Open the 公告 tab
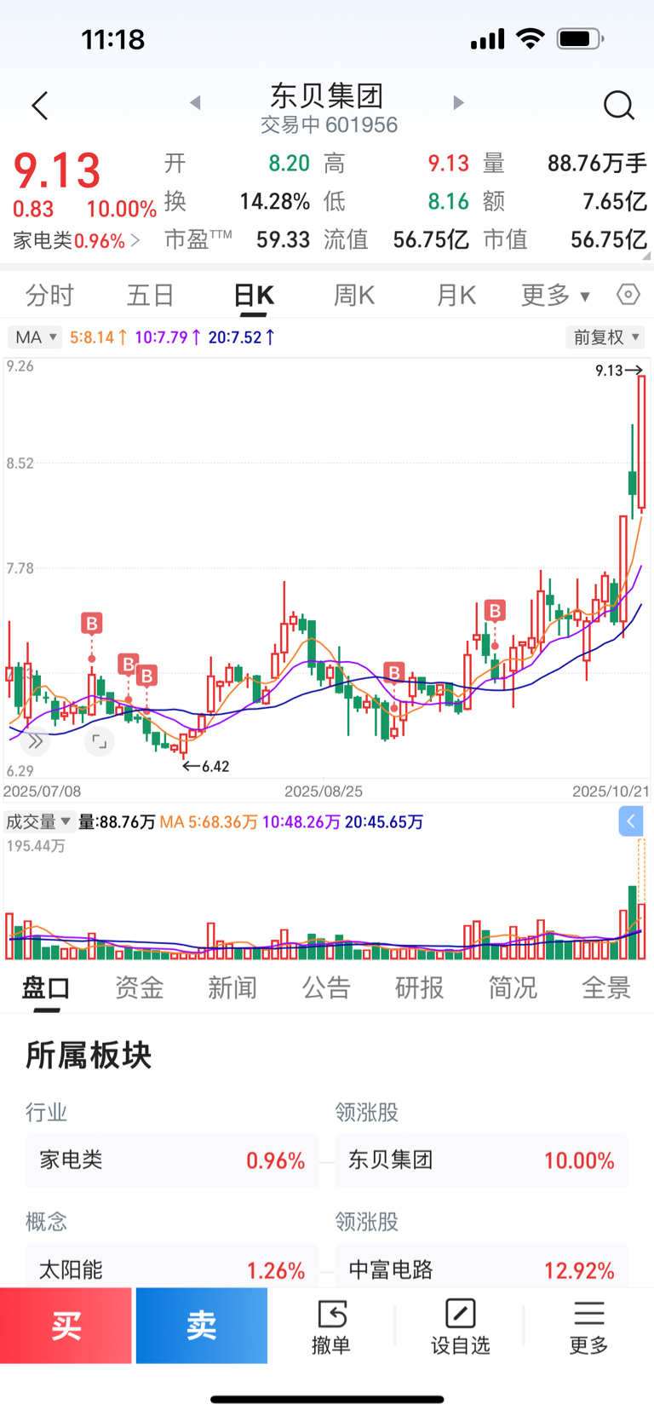 point(326,988)
